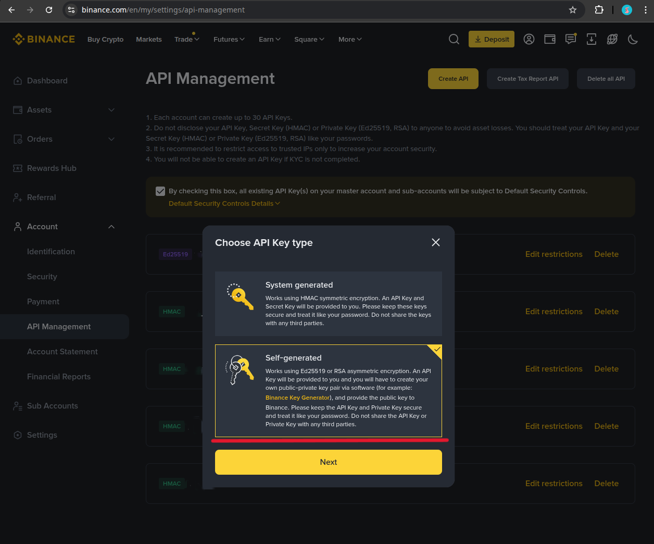Image resolution: width=654 pixels, height=544 pixels.
Task: Click the Create API button
Action: 453,79
